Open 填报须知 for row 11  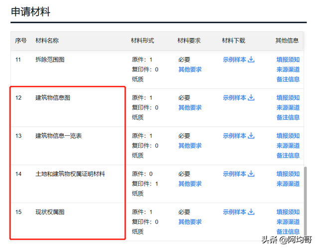(x=288, y=60)
